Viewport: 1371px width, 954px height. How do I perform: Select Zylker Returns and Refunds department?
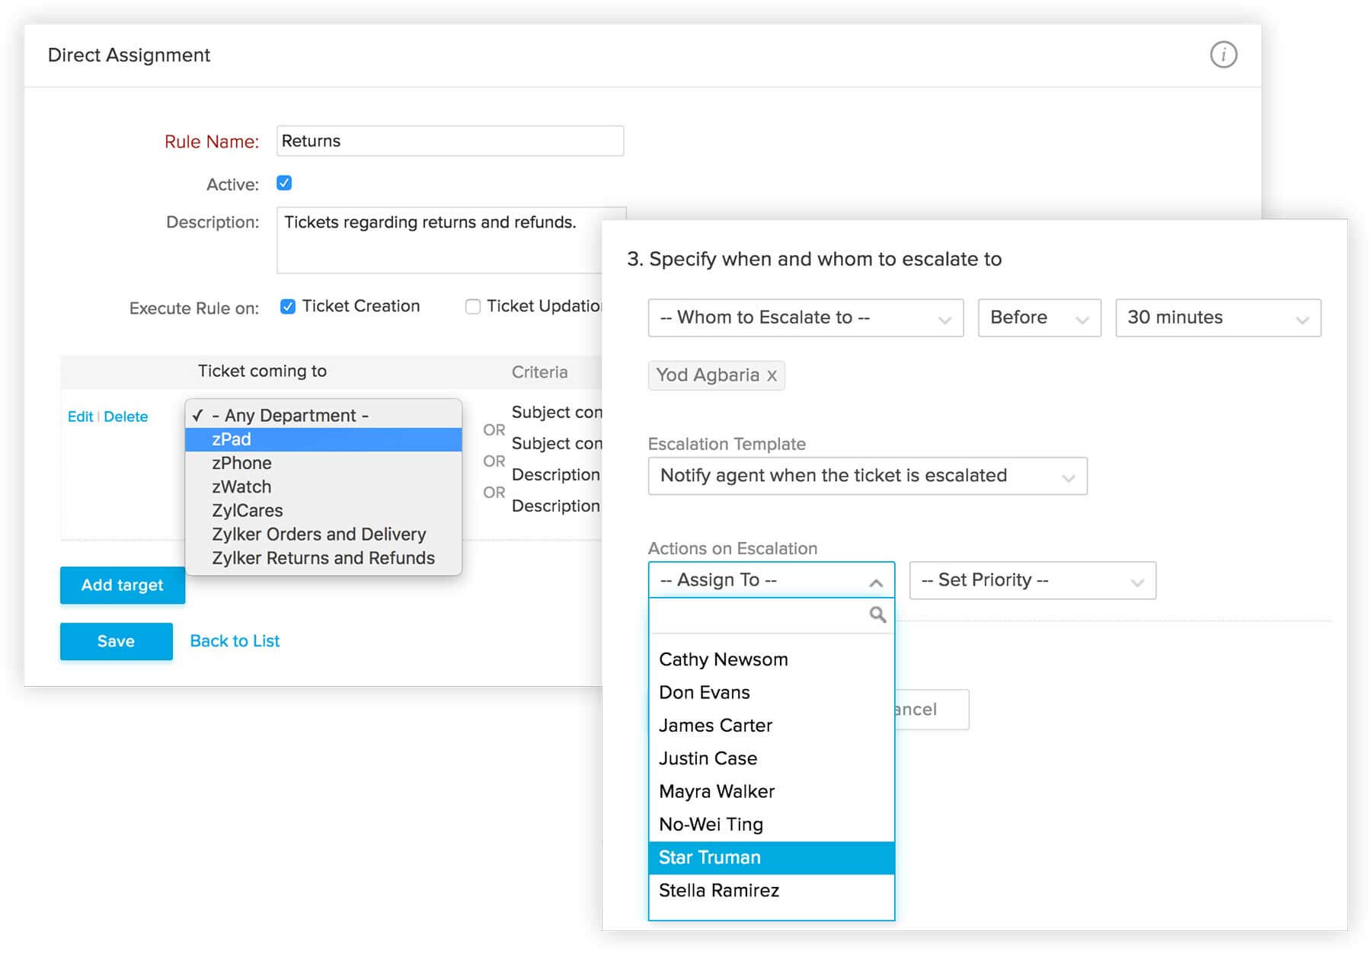click(x=322, y=557)
